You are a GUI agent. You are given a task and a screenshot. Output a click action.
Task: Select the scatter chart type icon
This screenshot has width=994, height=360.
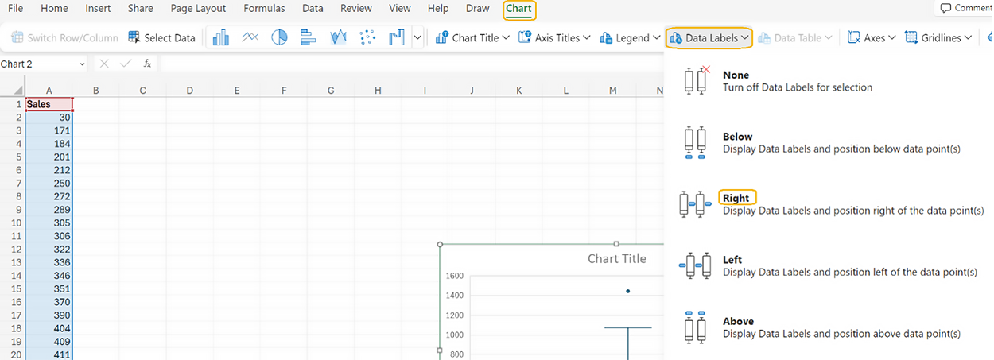coord(367,37)
